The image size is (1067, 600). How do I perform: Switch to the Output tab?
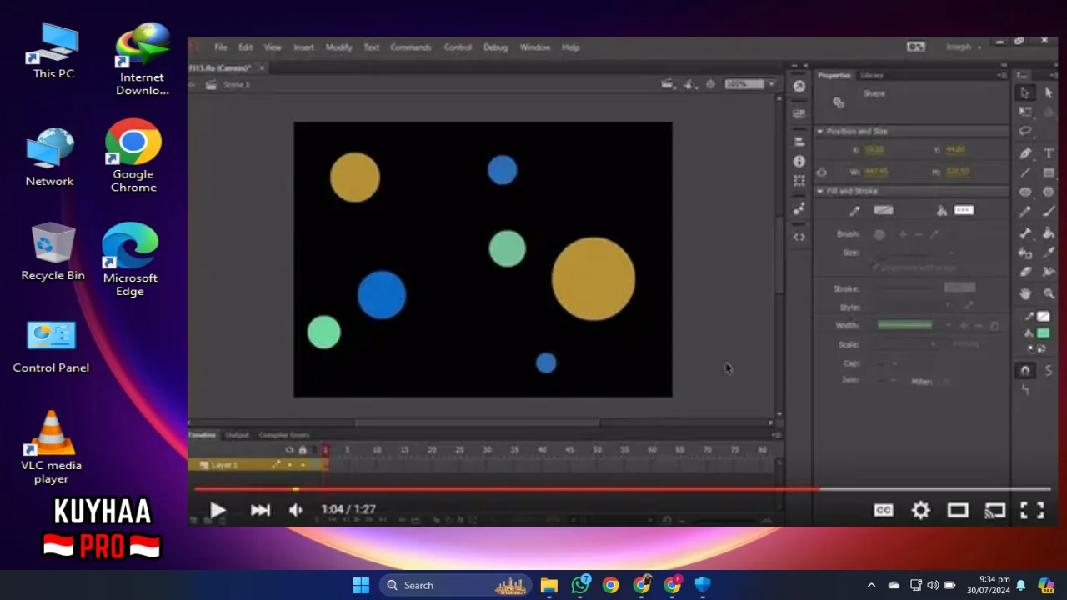click(x=237, y=435)
